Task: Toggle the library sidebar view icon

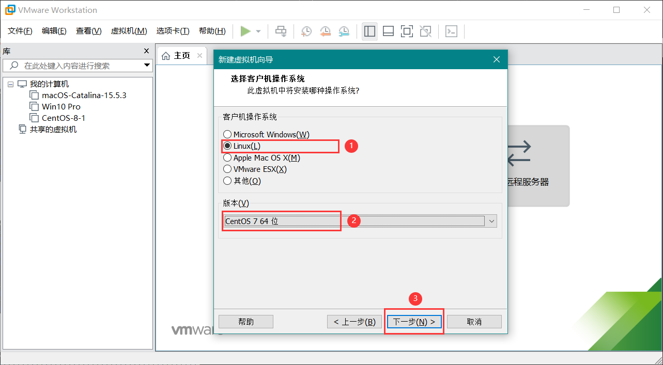Action: (x=369, y=31)
